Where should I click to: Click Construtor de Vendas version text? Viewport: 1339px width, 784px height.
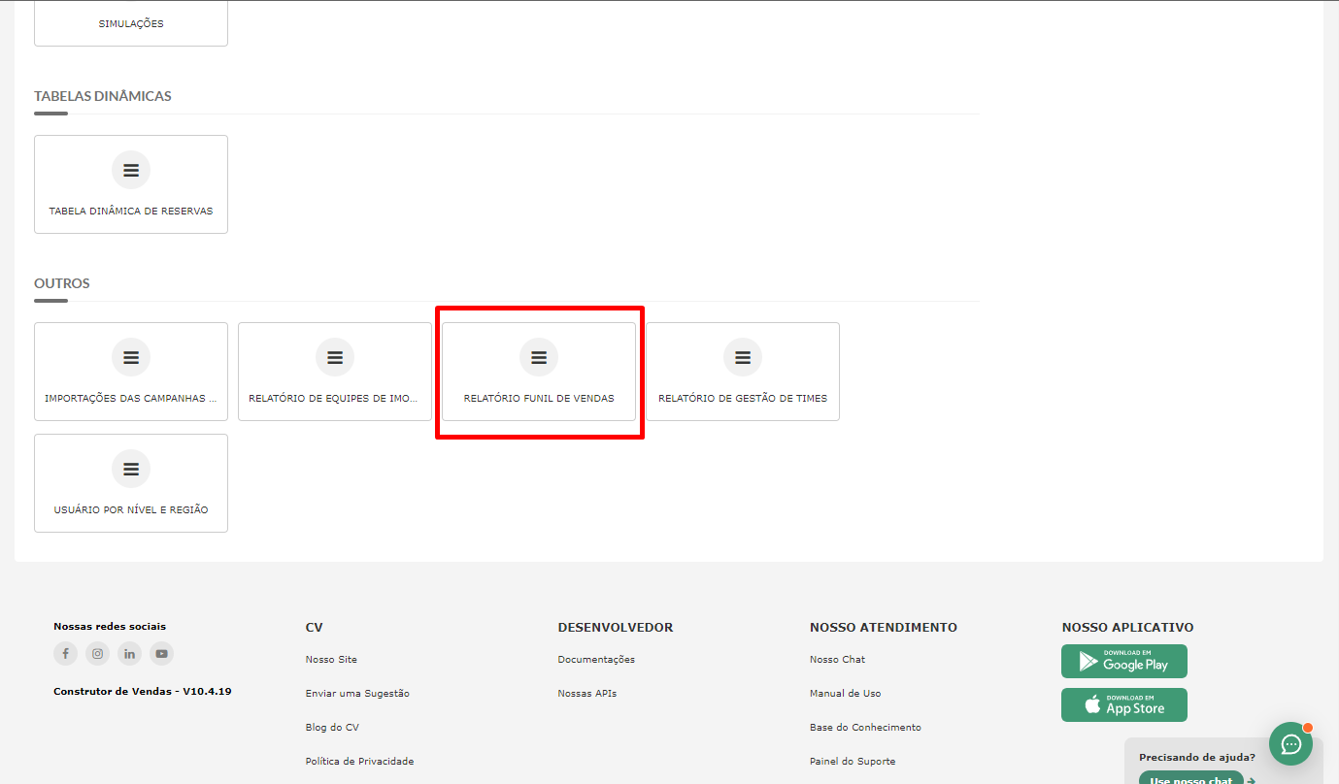pos(143,692)
